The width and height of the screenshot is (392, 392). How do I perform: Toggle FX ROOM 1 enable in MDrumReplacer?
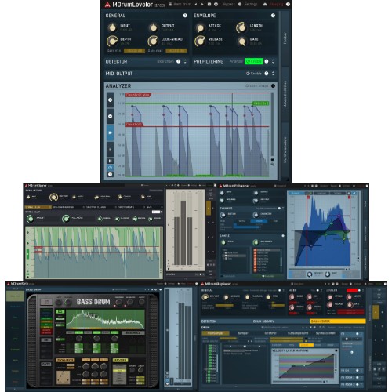point(358,378)
